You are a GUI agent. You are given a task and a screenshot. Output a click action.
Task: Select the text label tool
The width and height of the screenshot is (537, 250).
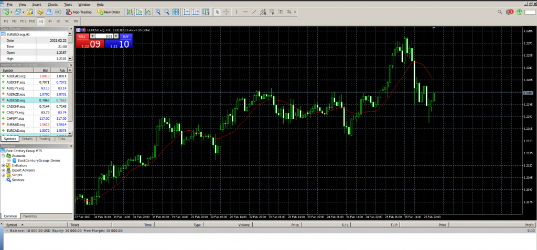coord(281,12)
